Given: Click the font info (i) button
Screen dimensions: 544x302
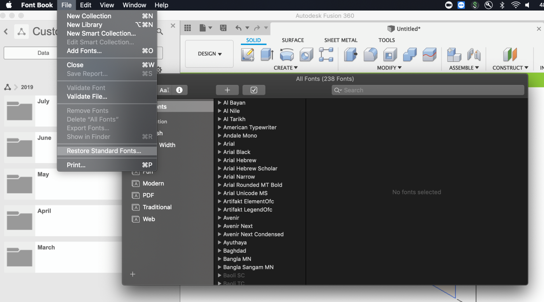Looking at the screenshot, I should pyautogui.click(x=179, y=90).
